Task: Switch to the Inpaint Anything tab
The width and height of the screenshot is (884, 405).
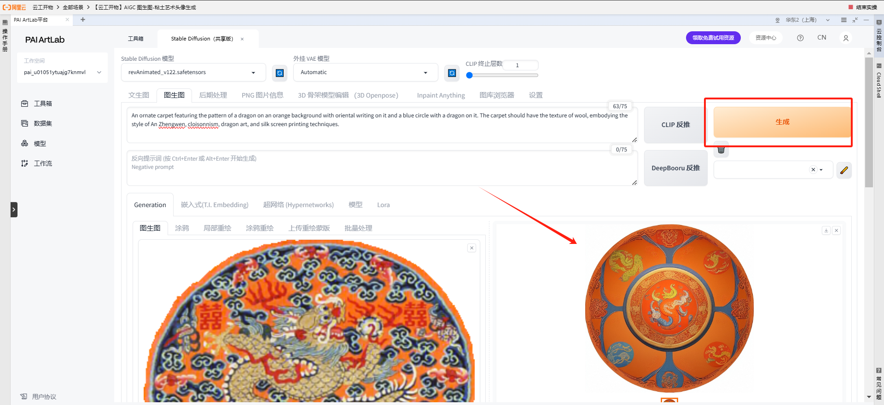Action: pyautogui.click(x=441, y=95)
